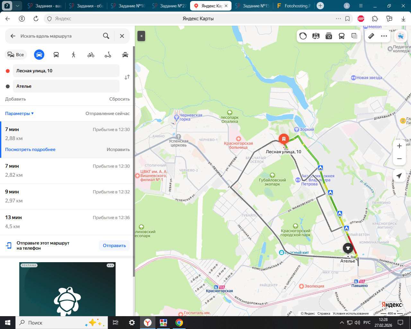Toggle the traffic layer on the map
Viewport: 411px width, 329px height.
pos(303,36)
